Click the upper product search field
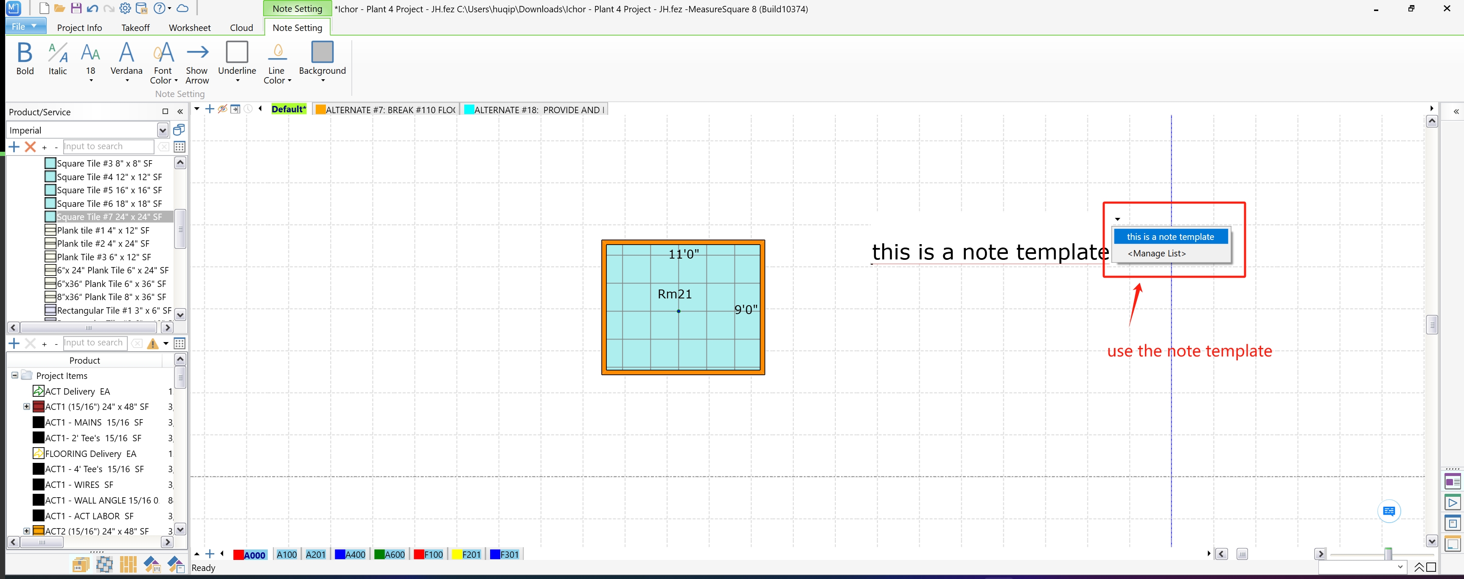1464x579 pixels. pos(108,147)
